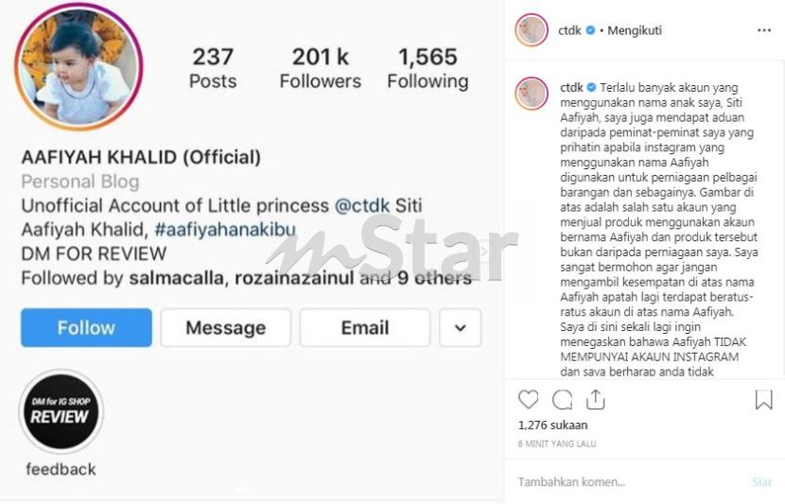Open the @ctdk mention in bio
This screenshot has width=785, height=504.
[362, 206]
